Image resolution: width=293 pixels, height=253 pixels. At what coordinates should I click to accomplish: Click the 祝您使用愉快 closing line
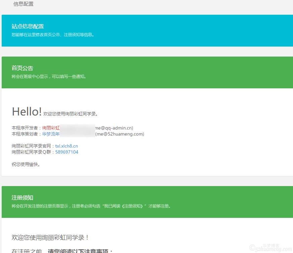[x=26, y=164]
